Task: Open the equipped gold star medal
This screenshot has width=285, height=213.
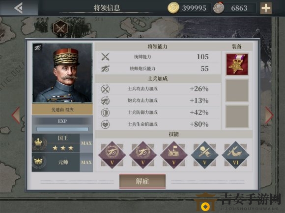Action: [237, 64]
